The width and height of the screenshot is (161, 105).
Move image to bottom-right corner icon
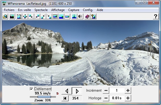49,16
